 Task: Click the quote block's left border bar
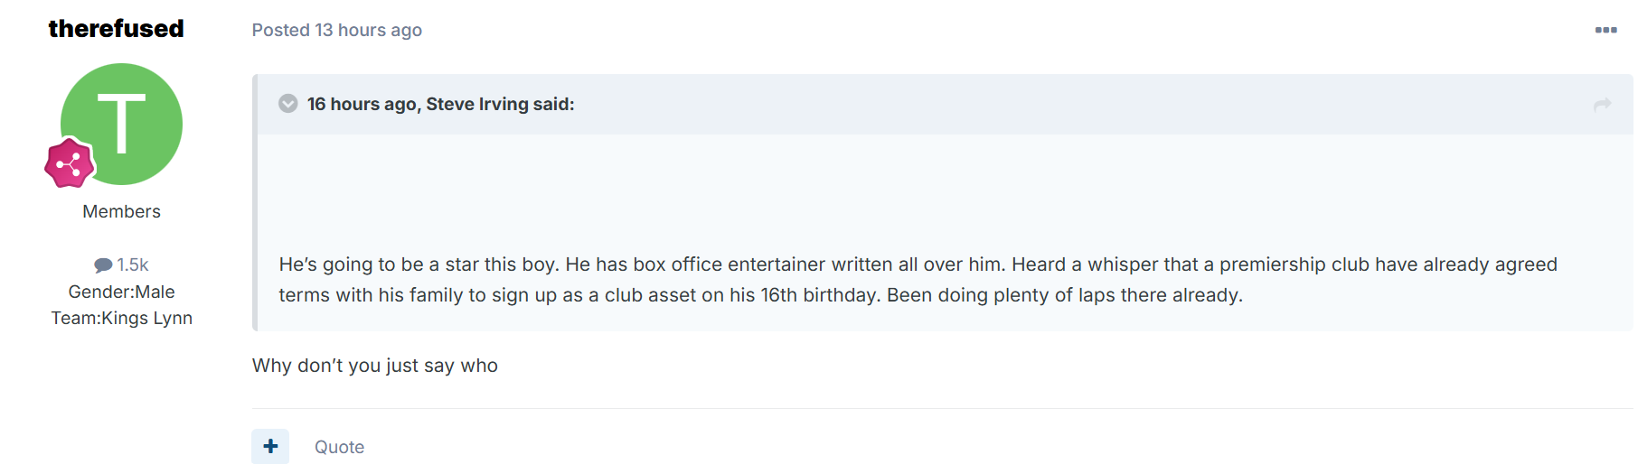[x=255, y=202]
